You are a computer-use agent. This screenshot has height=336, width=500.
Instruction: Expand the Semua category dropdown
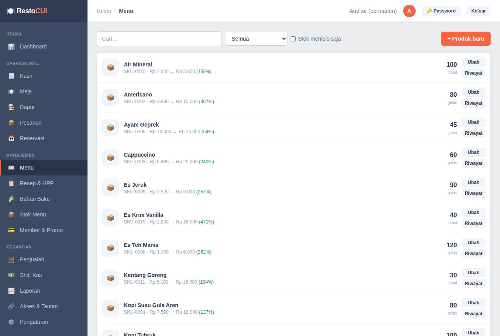pyautogui.click(x=256, y=39)
